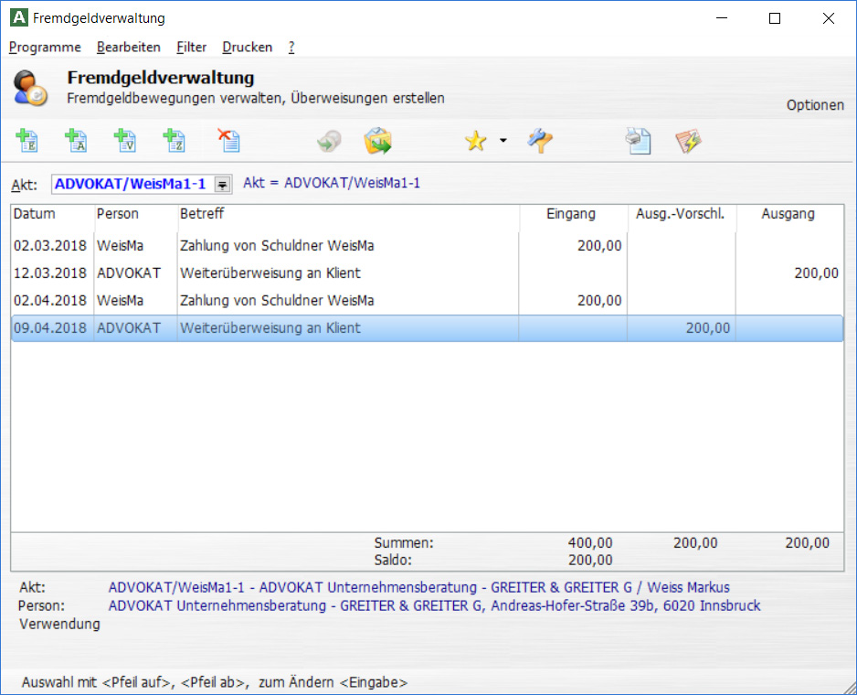
Task: Click Eingang amount 200,00 in 02.04.2018 row
Action: click(599, 301)
